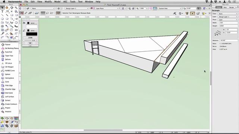
Task: Select the Eyedropper tool
Action: (x=7, y=26)
